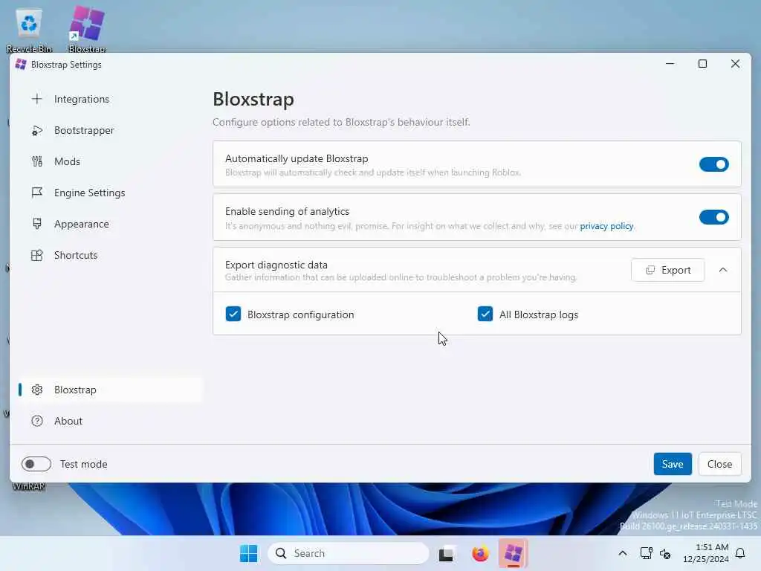Save the settings
This screenshot has width=761, height=571.
[x=673, y=464]
